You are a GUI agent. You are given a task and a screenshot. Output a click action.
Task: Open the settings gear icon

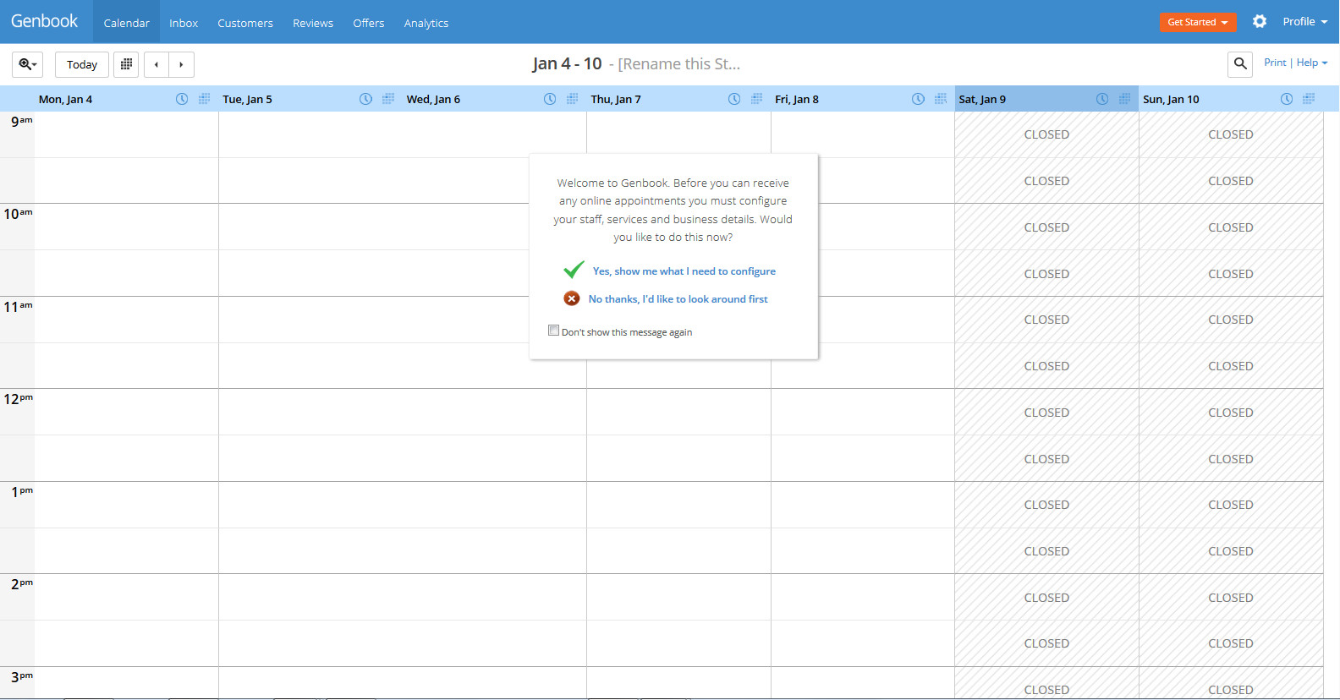[1260, 21]
